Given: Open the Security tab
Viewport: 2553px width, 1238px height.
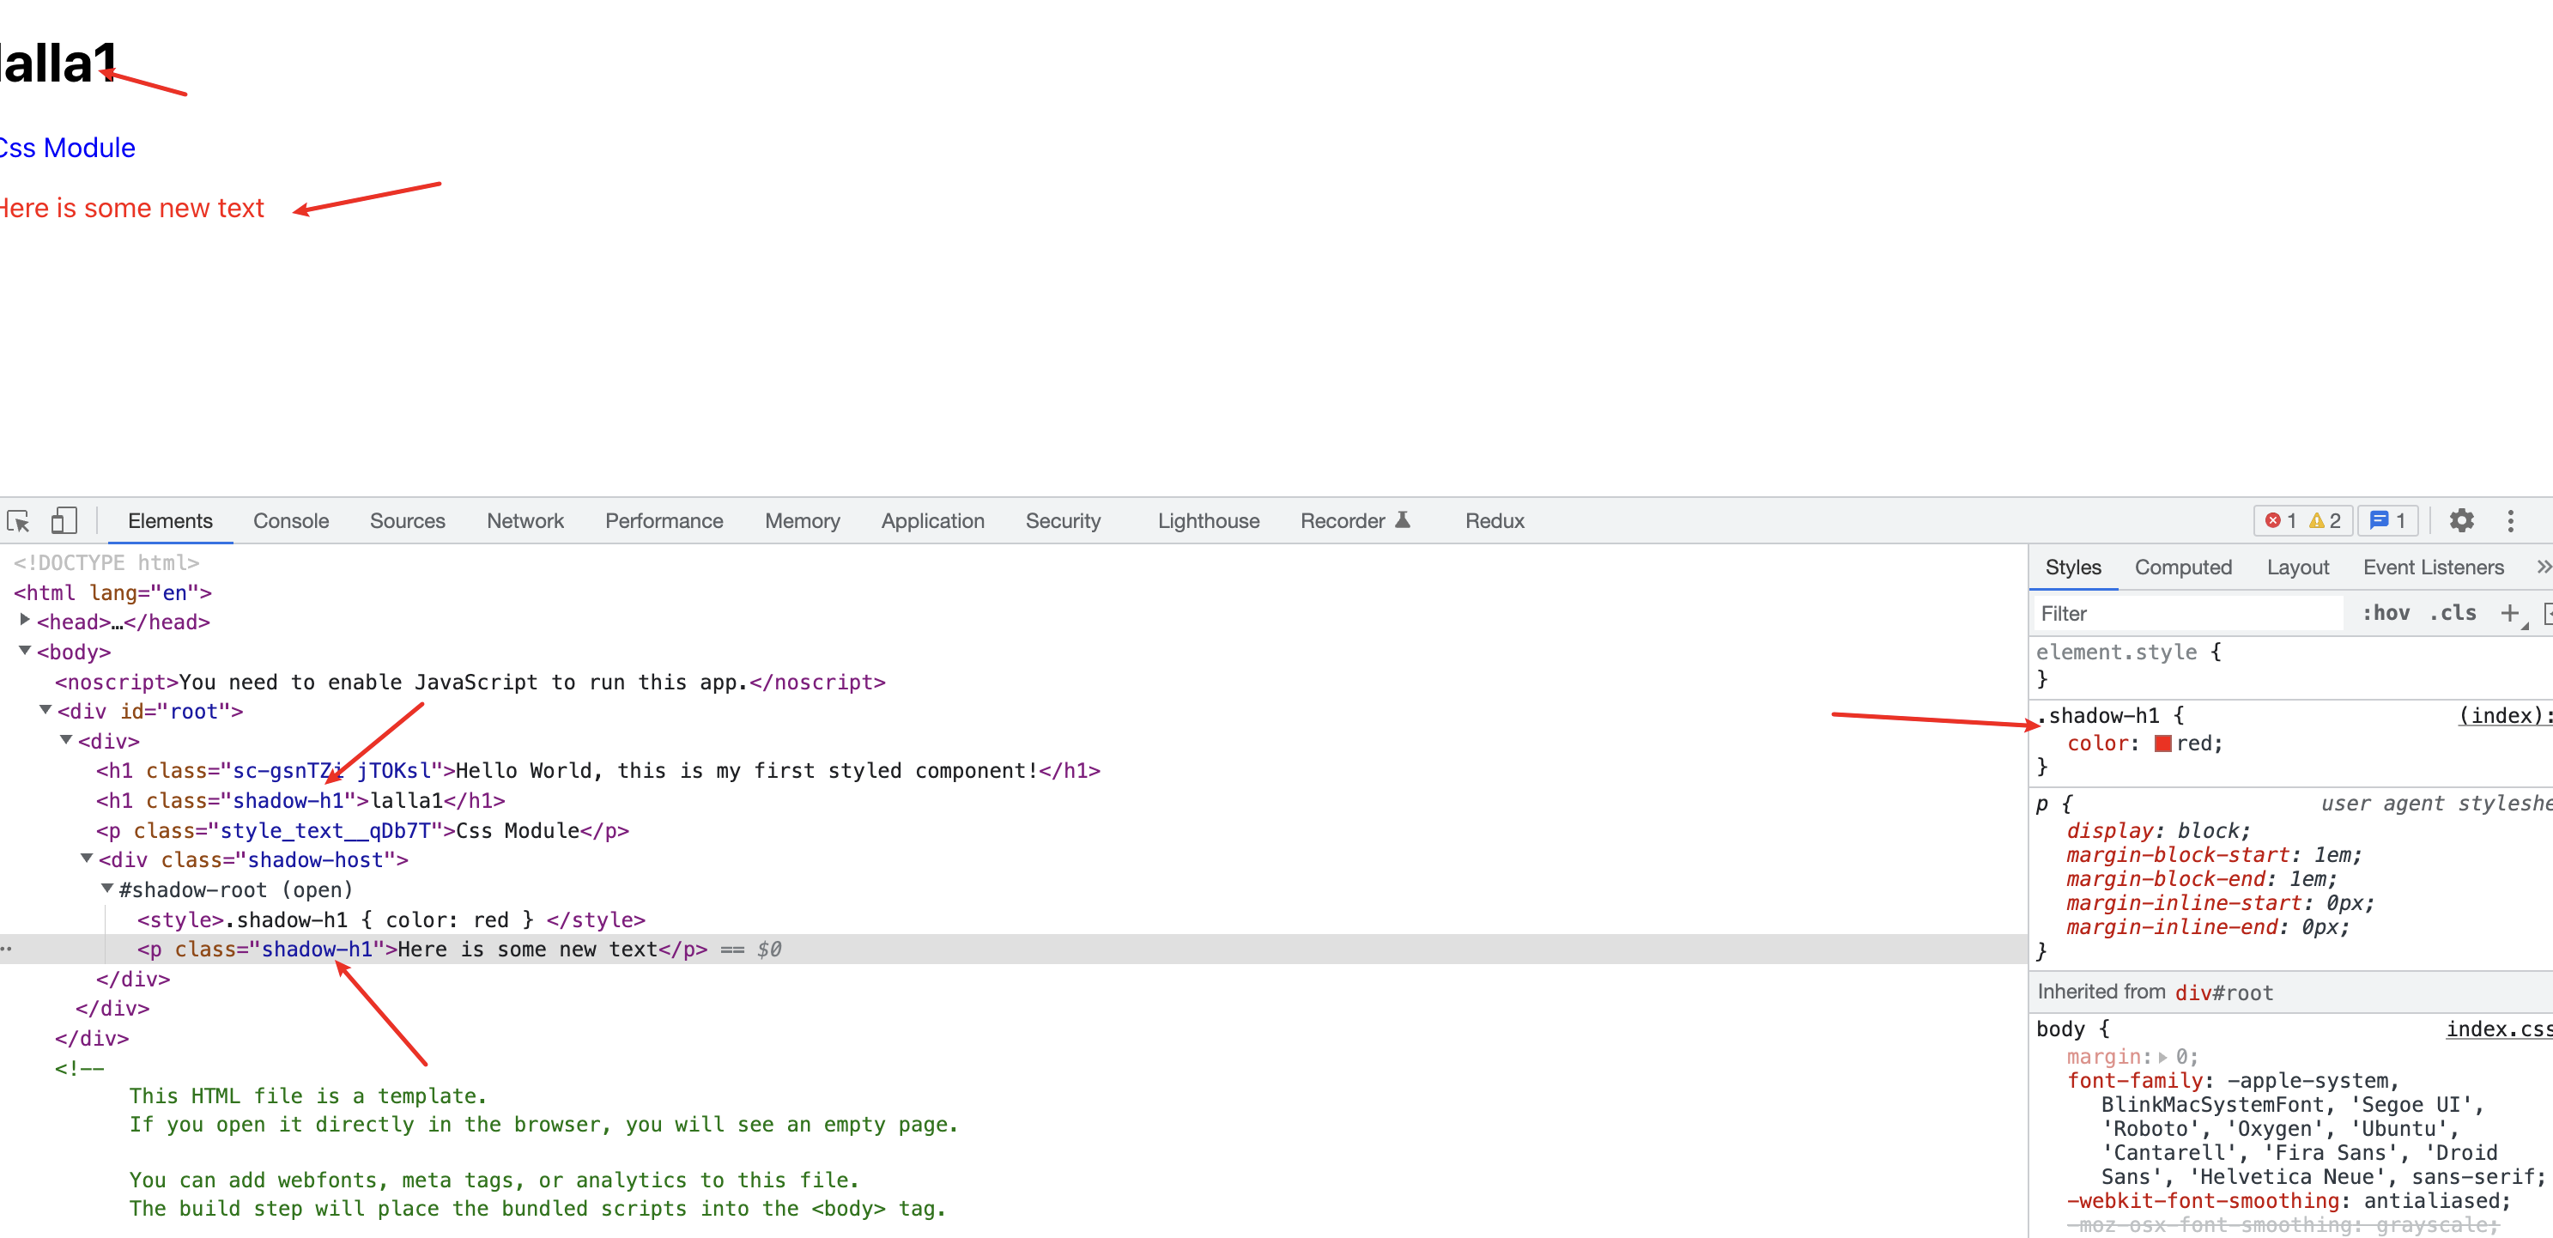Looking at the screenshot, I should pyautogui.click(x=1063, y=520).
